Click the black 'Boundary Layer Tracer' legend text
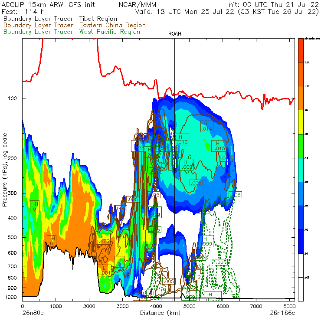 point(38,19)
